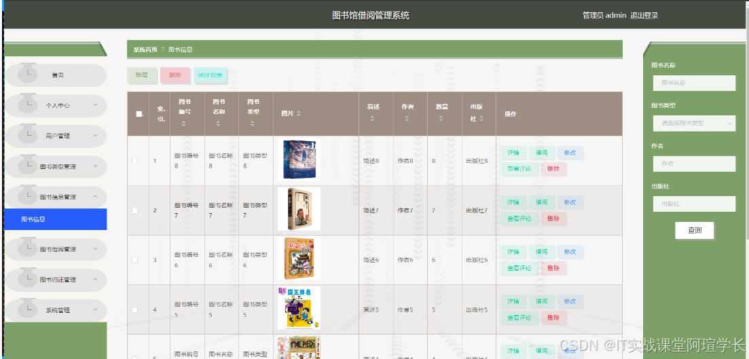This screenshot has height=359, width=749.
Task: Sort by 图书编号 column arrows
Action: [183, 124]
